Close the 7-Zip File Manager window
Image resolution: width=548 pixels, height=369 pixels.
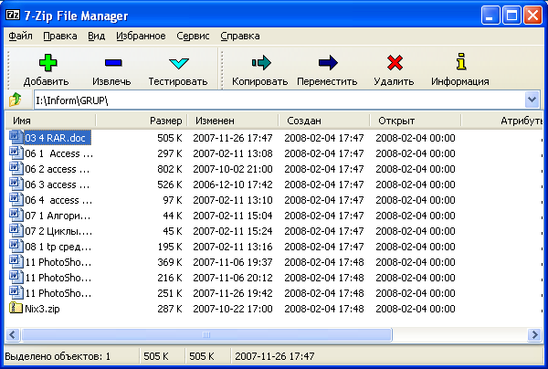click(532, 15)
